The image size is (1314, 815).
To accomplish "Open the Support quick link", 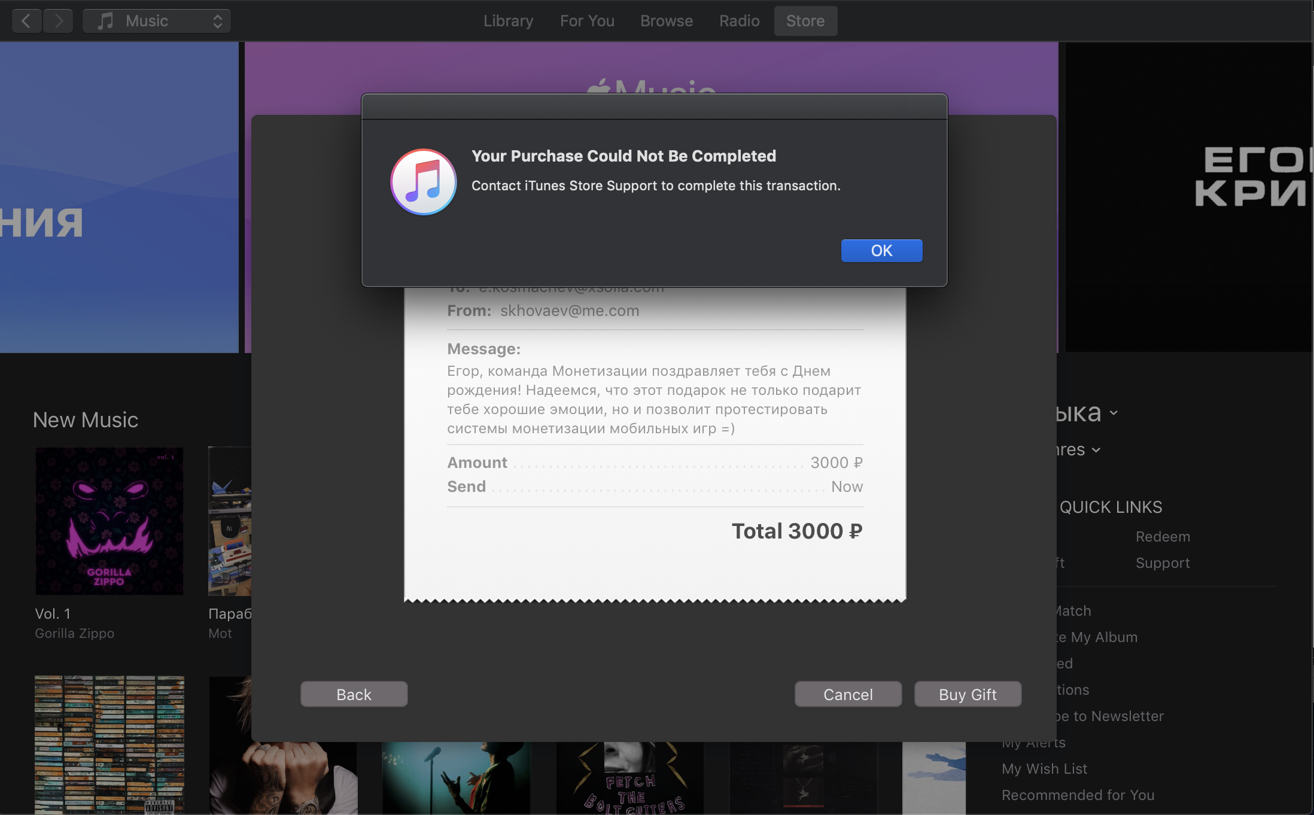I will (x=1162, y=563).
